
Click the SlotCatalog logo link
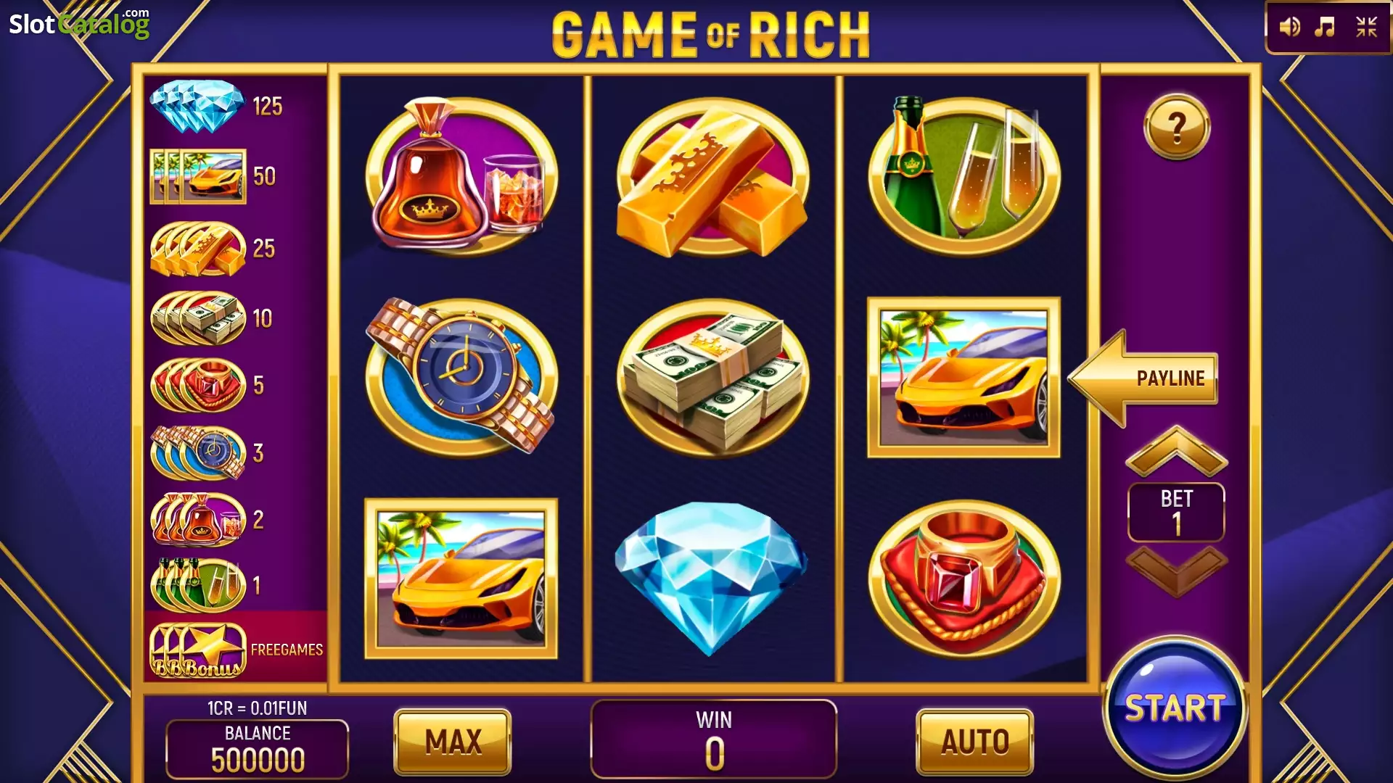point(80,24)
